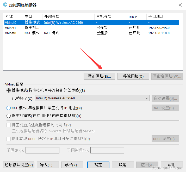Open the 帮助 button
This screenshot has width=186, height=172.
pyautogui.click(x=172, y=165)
